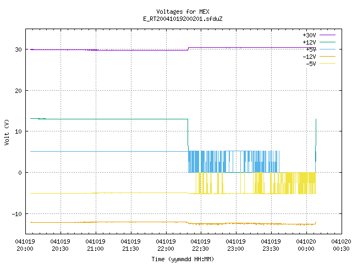Click the -5V legend label
The width and height of the screenshot is (352, 264).
[311, 64]
